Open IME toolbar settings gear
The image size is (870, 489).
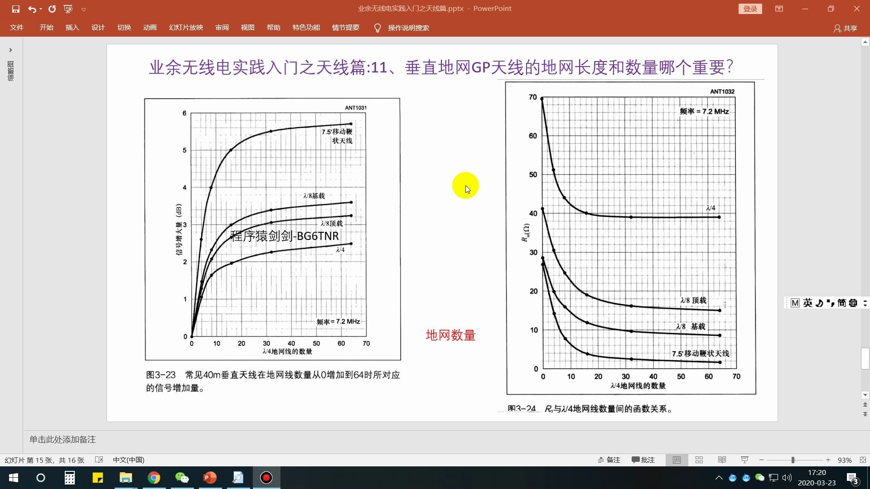click(x=853, y=303)
